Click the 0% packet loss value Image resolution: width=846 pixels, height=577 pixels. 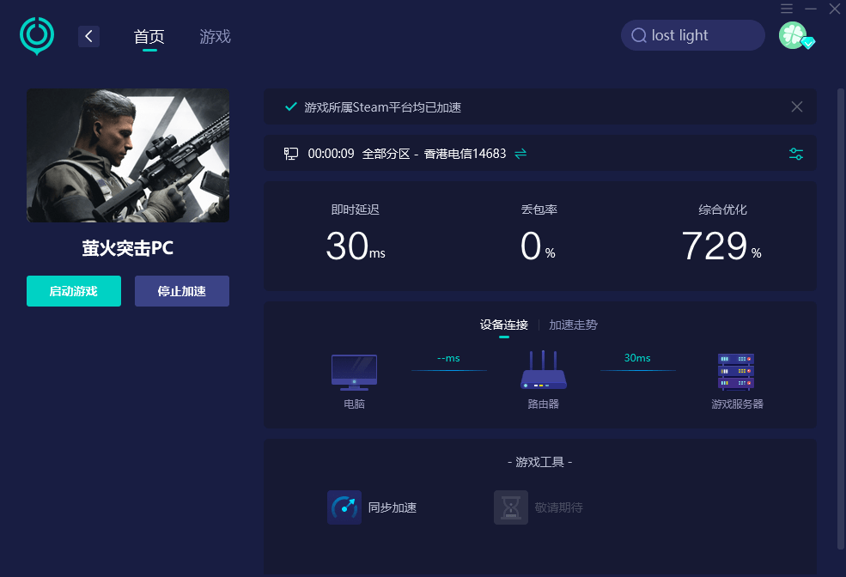(538, 246)
